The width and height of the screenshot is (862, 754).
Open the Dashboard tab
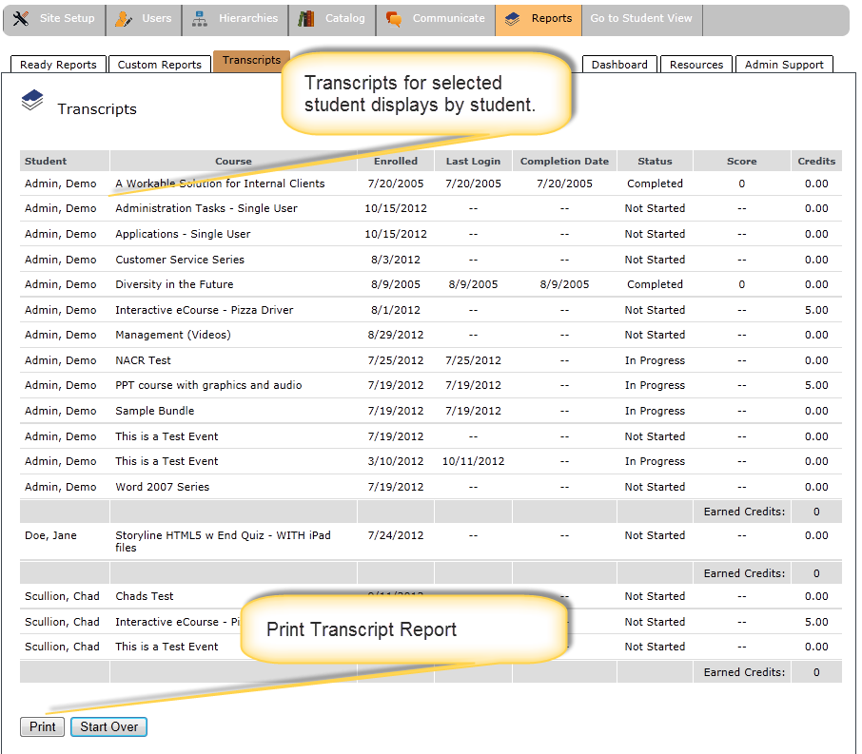point(619,65)
